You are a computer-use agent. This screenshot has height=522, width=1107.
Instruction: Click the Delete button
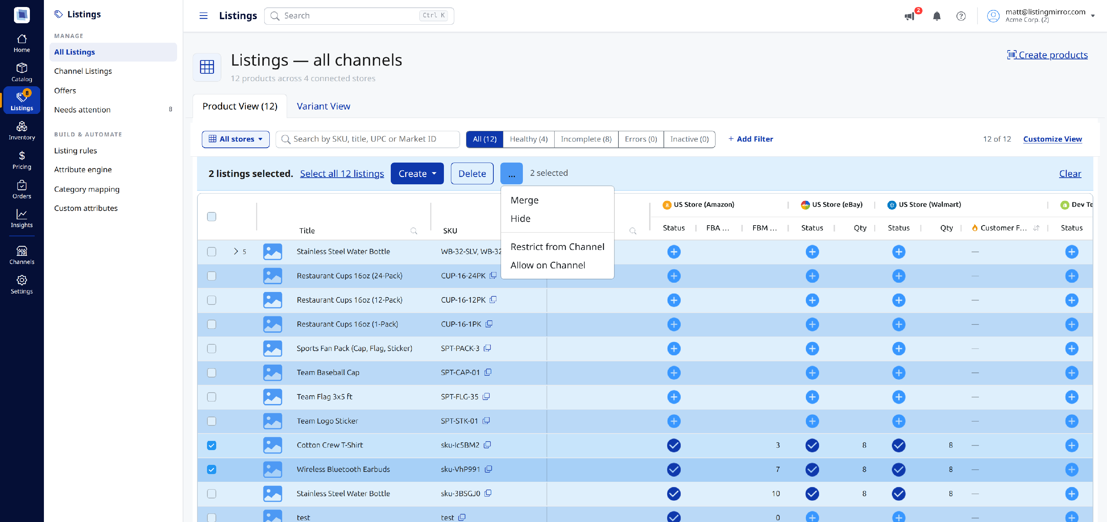coord(472,173)
